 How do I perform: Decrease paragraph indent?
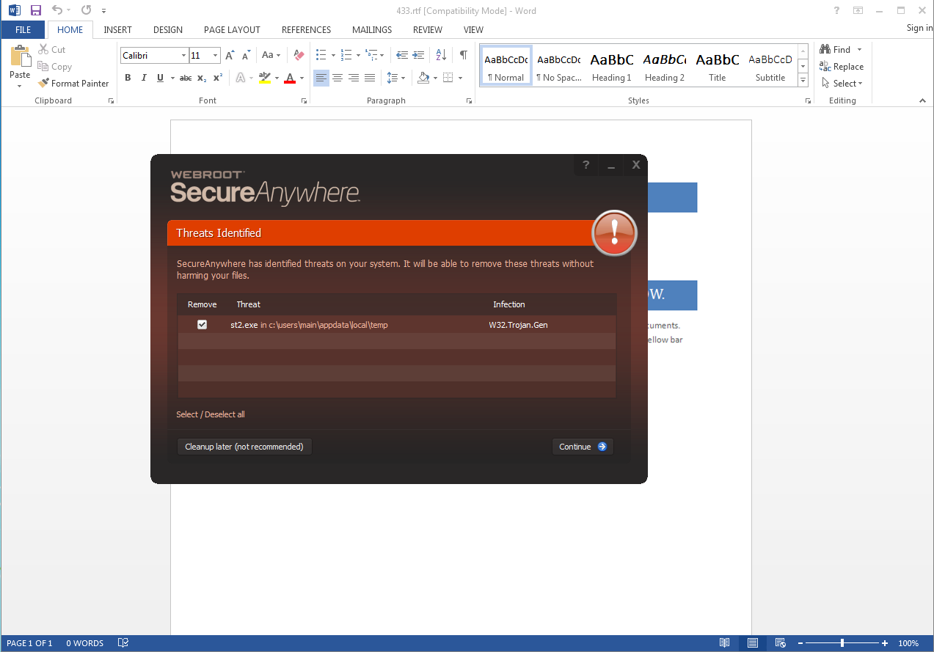point(402,55)
